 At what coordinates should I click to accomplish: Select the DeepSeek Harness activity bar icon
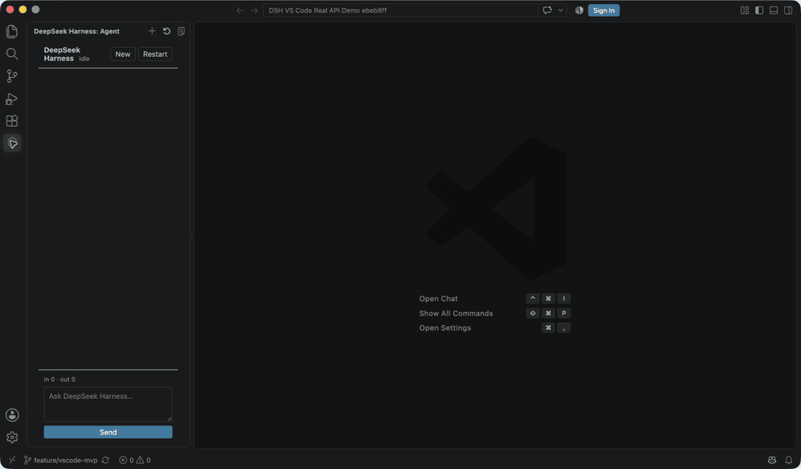point(12,143)
